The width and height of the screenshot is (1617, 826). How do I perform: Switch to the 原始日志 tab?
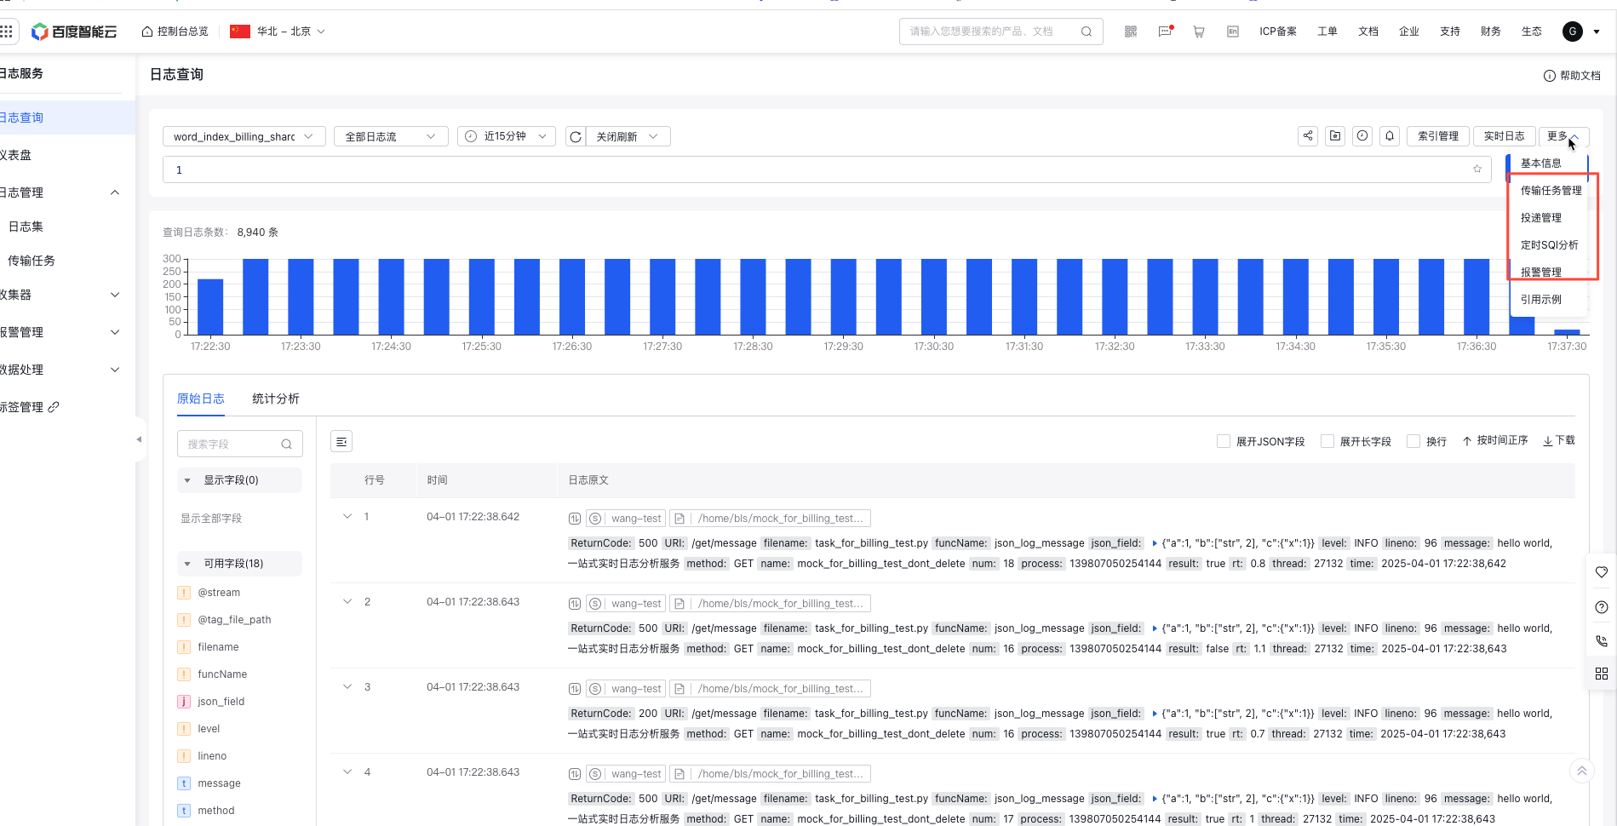coord(201,399)
